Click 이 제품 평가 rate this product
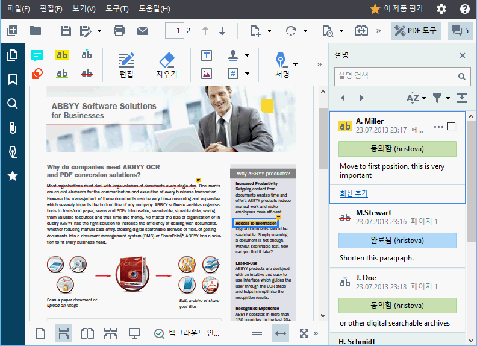Screen dimensions: 477x346 pyautogui.click(x=396, y=9)
